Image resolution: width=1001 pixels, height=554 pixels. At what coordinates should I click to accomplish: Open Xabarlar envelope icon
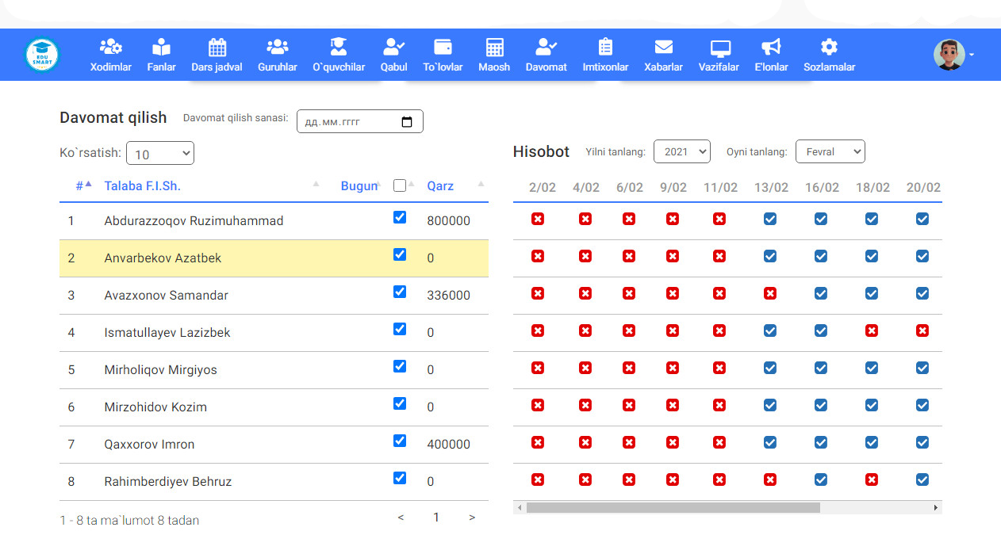(x=663, y=47)
